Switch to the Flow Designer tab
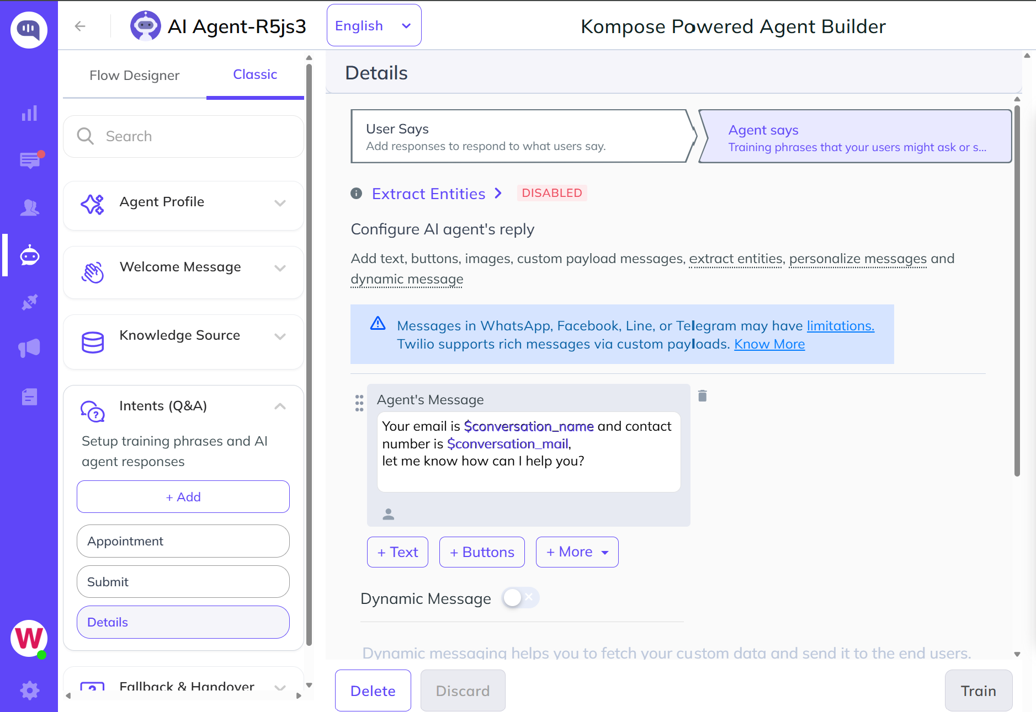Viewport: 1036px width, 712px height. pyautogui.click(x=134, y=76)
